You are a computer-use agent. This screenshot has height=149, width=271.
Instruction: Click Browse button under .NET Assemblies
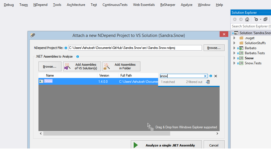point(50,67)
